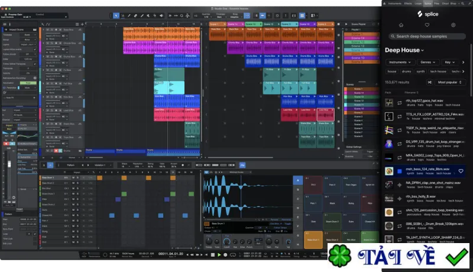The width and height of the screenshot is (473, 272).
Task: Shuffle Splice results with shuffle icon
Action: [430, 82]
